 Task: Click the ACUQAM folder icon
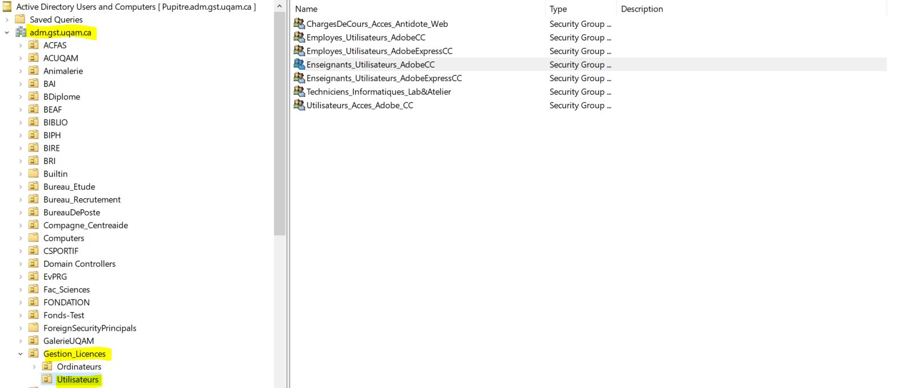(34, 58)
